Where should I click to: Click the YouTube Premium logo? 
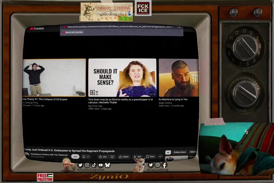(x=37, y=28)
